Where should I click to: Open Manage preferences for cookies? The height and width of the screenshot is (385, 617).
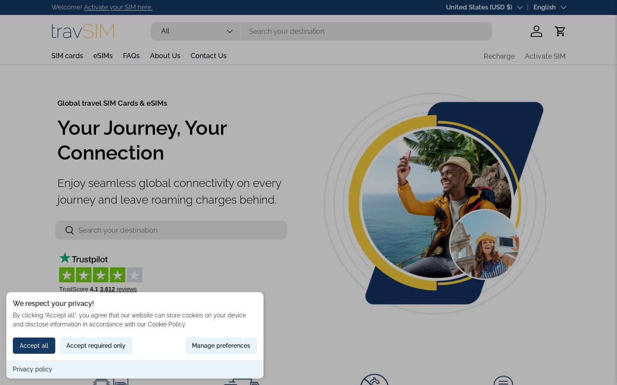coord(221,346)
